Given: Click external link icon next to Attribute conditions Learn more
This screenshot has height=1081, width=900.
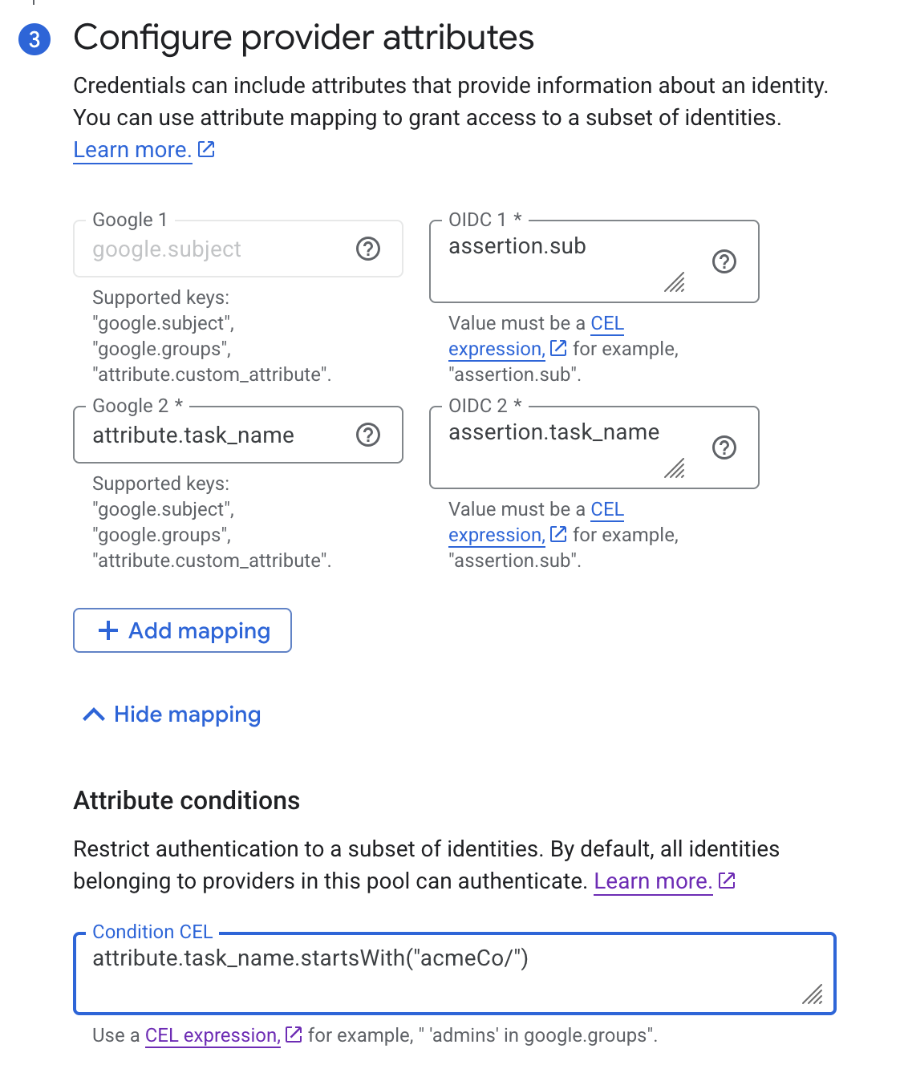Looking at the screenshot, I should pyautogui.click(x=727, y=880).
